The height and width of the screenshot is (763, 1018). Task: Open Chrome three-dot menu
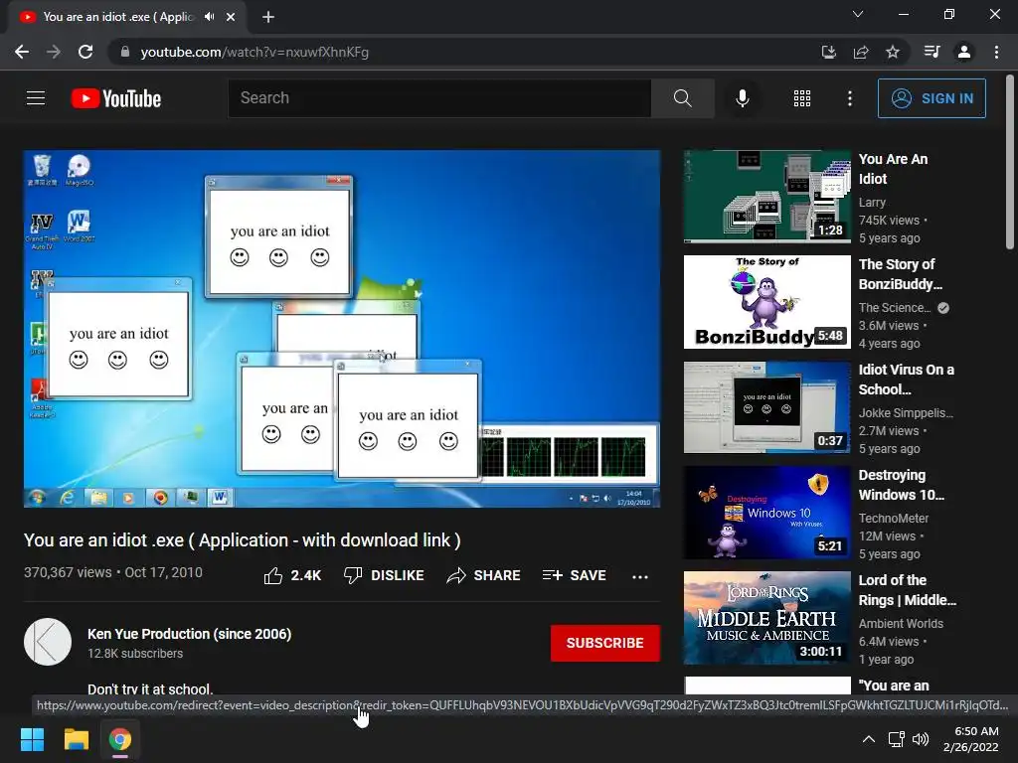pos(996,52)
